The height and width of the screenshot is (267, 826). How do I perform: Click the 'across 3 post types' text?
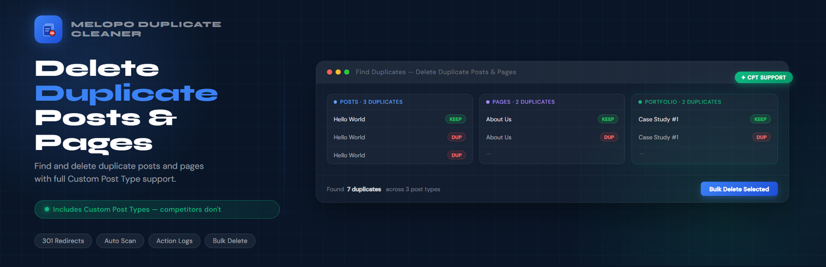[413, 189]
